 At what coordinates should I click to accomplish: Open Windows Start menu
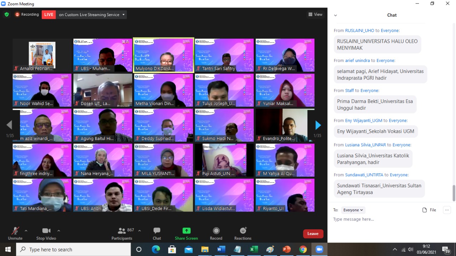8,249
